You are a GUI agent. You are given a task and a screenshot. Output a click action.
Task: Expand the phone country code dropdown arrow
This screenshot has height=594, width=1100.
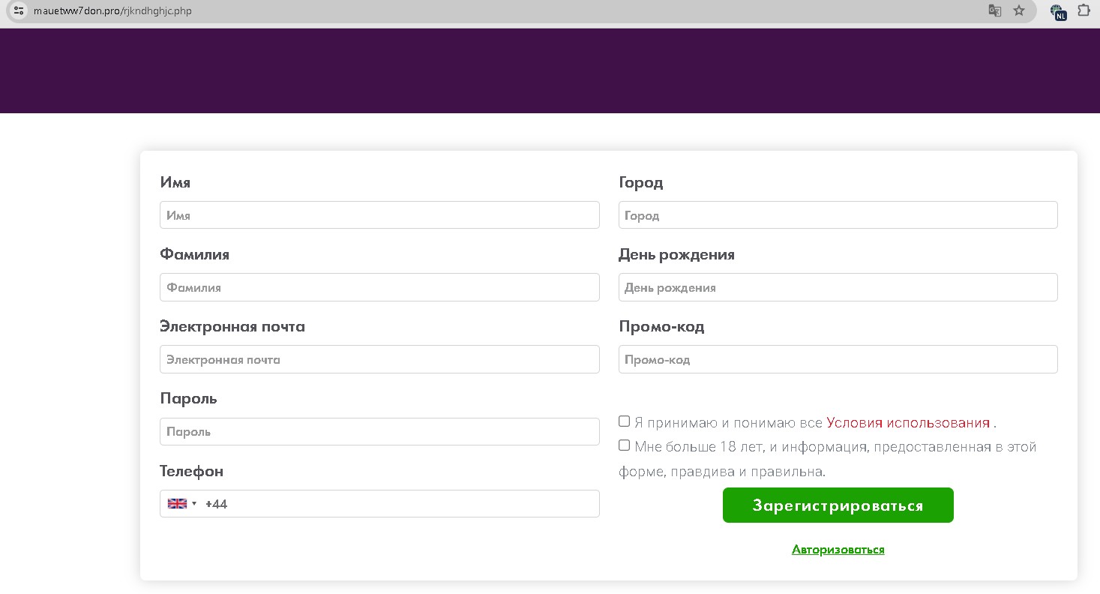pyautogui.click(x=194, y=504)
